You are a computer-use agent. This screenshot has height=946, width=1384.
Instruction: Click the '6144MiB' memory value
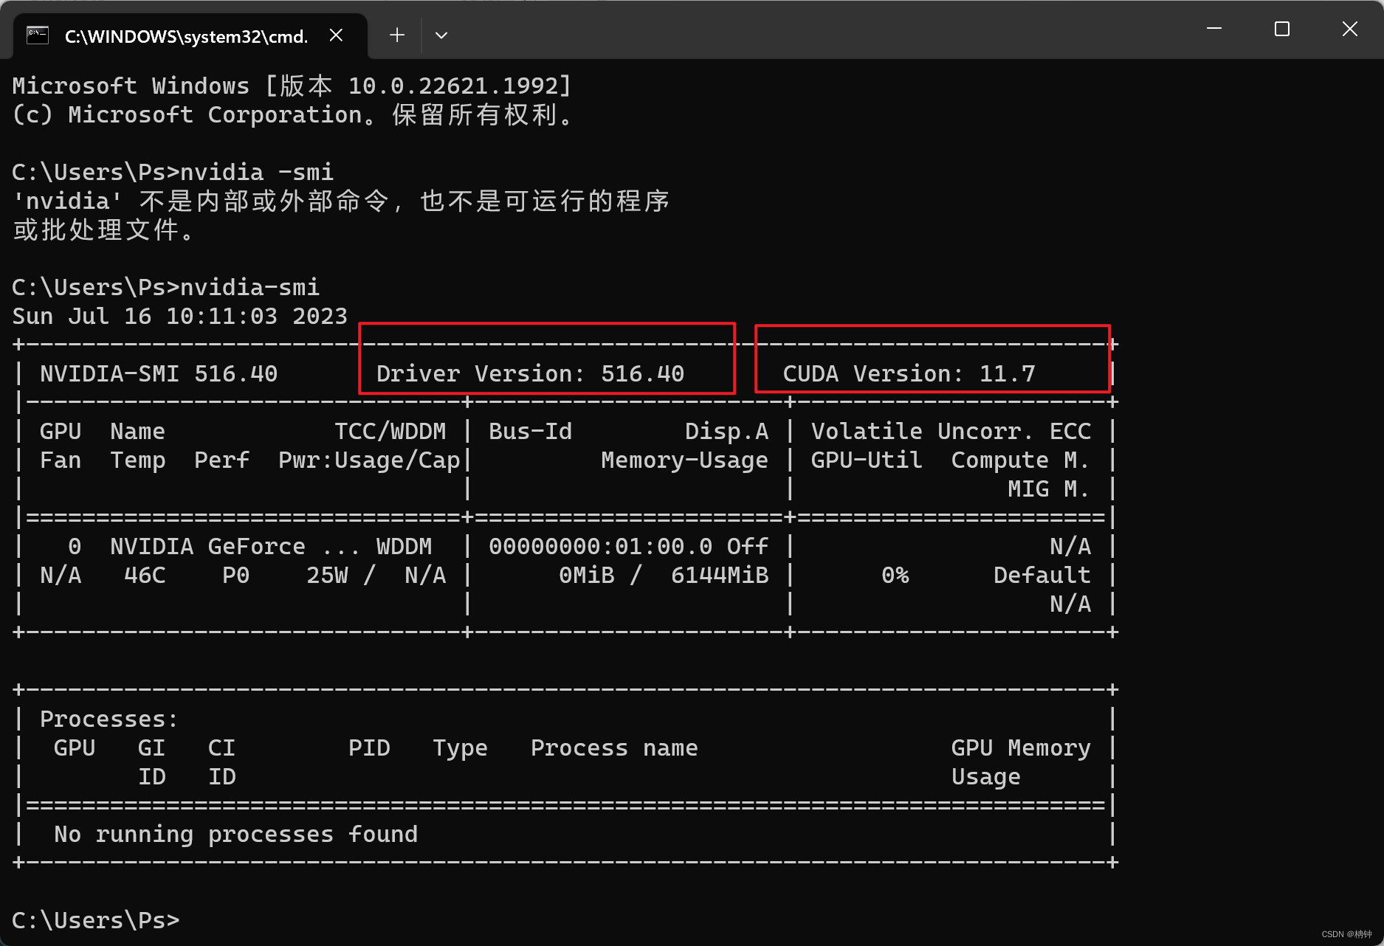[x=720, y=576]
